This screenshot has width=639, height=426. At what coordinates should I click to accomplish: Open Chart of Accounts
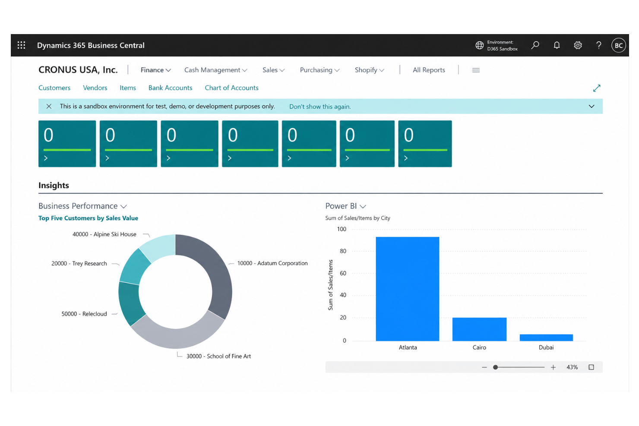[x=231, y=88]
